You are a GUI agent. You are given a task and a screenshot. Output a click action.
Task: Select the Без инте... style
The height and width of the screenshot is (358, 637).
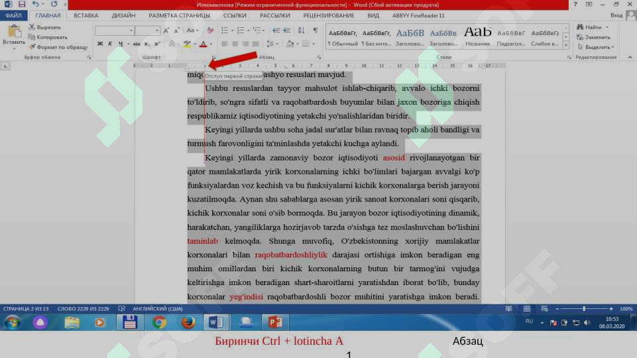click(376, 36)
